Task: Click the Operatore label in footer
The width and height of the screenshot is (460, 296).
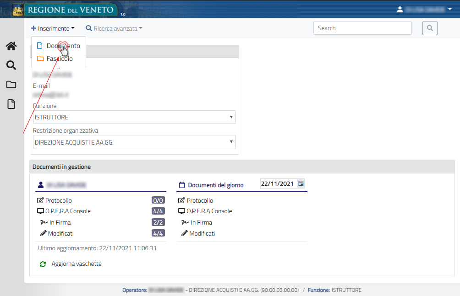Action: [135, 290]
